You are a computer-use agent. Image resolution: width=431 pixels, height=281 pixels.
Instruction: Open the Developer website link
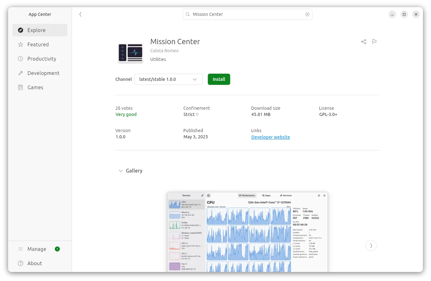coord(271,137)
